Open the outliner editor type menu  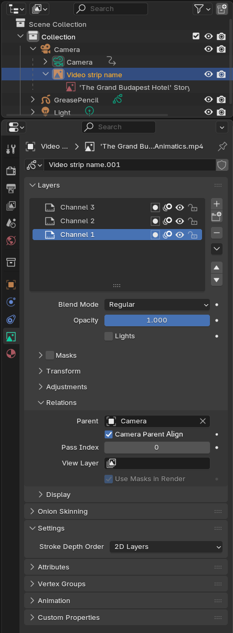point(16,9)
